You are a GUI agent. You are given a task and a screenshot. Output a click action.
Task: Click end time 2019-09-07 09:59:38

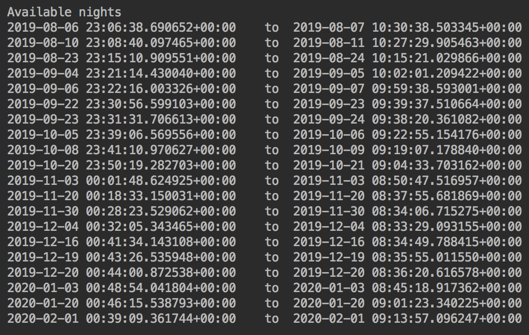point(407,89)
